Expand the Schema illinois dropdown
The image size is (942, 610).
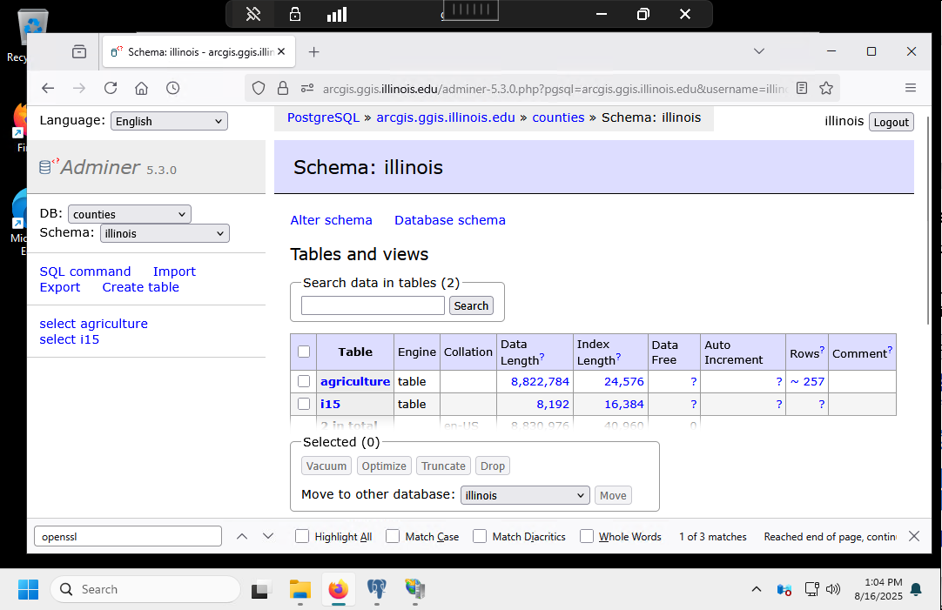pyautogui.click(x=165, y=233)
